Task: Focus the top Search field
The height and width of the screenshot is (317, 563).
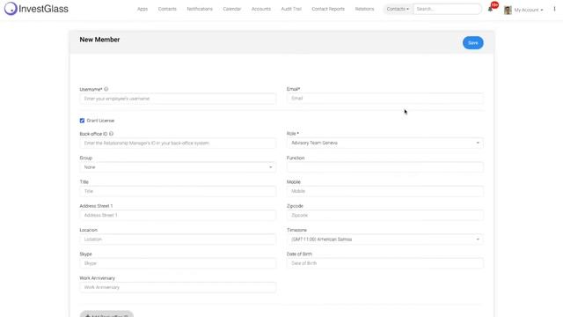Action: [448, 9]
